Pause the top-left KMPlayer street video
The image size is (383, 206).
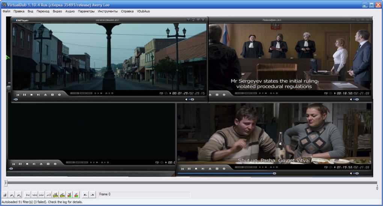[24, 95]
